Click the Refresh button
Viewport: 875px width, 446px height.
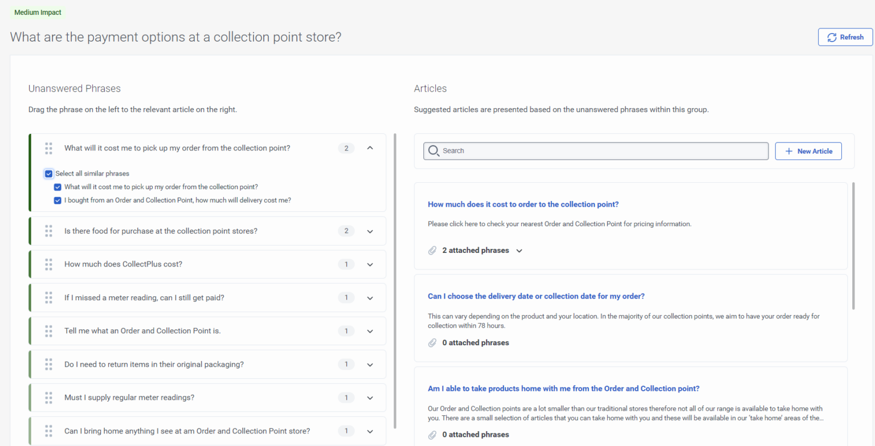[x=845, y=36]
